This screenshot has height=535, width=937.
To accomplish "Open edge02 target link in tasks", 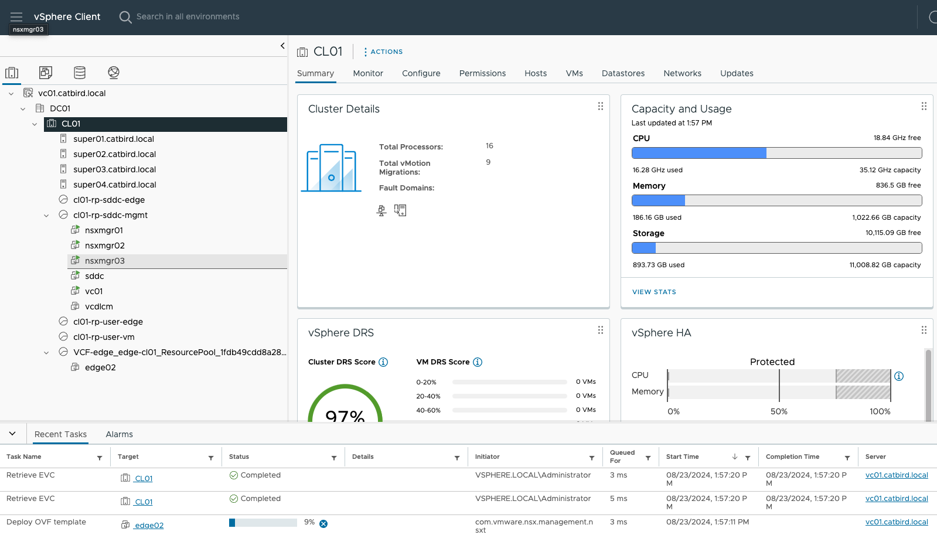I will pyautogui.click(x=149, y=525).
